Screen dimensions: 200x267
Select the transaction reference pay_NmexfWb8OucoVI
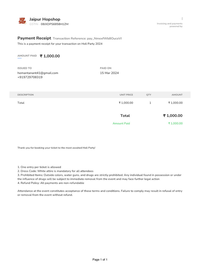[x=104, y=38]
